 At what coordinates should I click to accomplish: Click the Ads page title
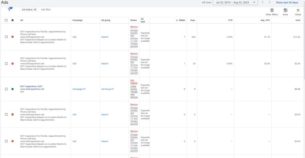[5, 2]
